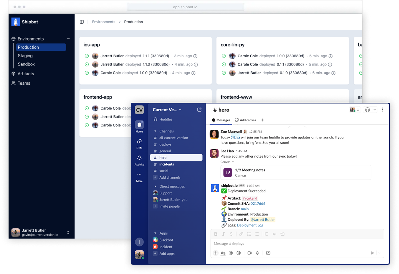This screenshot has width=399, height=274.
Task: Collapse the Apps section
Action: point(155,233)
